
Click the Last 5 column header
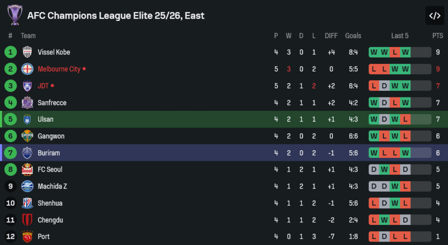pos(400,36)
